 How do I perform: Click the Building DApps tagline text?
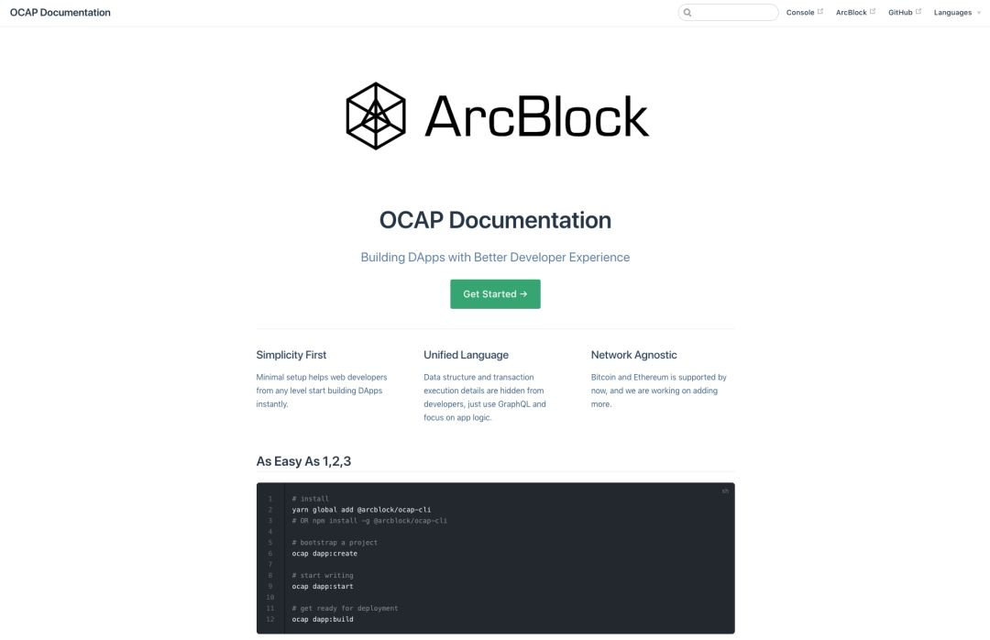point(495,257)
